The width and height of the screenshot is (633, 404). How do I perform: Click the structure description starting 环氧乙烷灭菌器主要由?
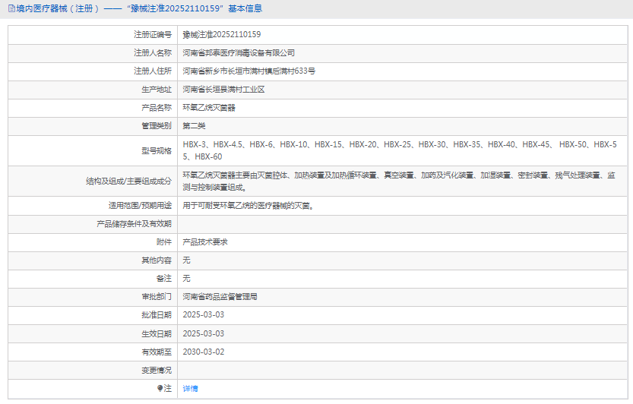pos(399,181)
